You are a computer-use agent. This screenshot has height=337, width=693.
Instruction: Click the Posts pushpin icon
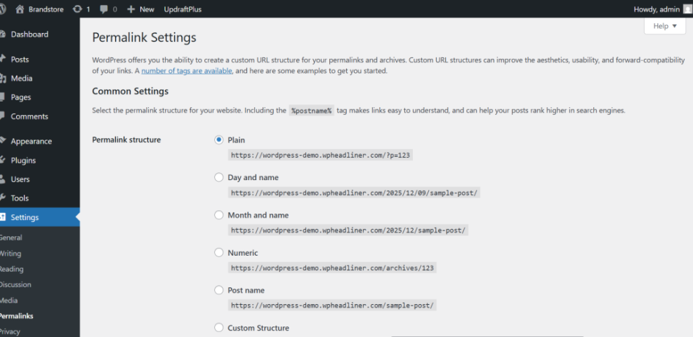coord(3,59)
